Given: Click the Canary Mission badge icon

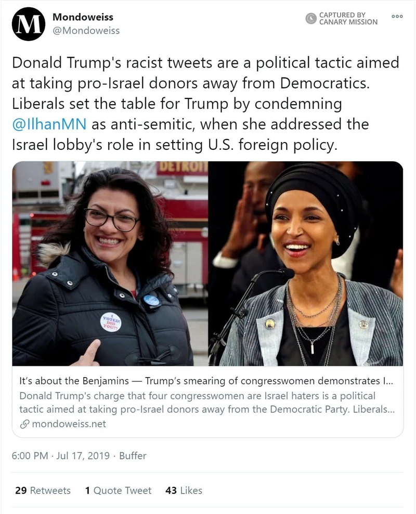Looking at the screenshot, I should coord(311,18).
